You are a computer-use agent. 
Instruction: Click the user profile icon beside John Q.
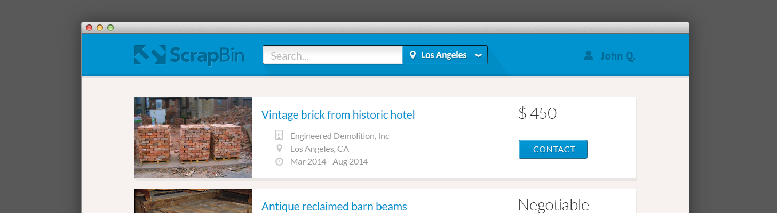(589, 55)
